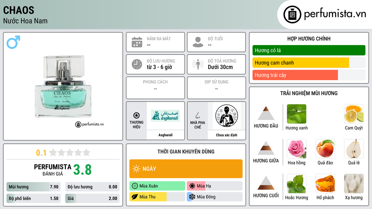This screenshot has height=209, width=372.
Task: Click the perfumer illustration Chưa xác định
Action: click(x=227, y=116)
